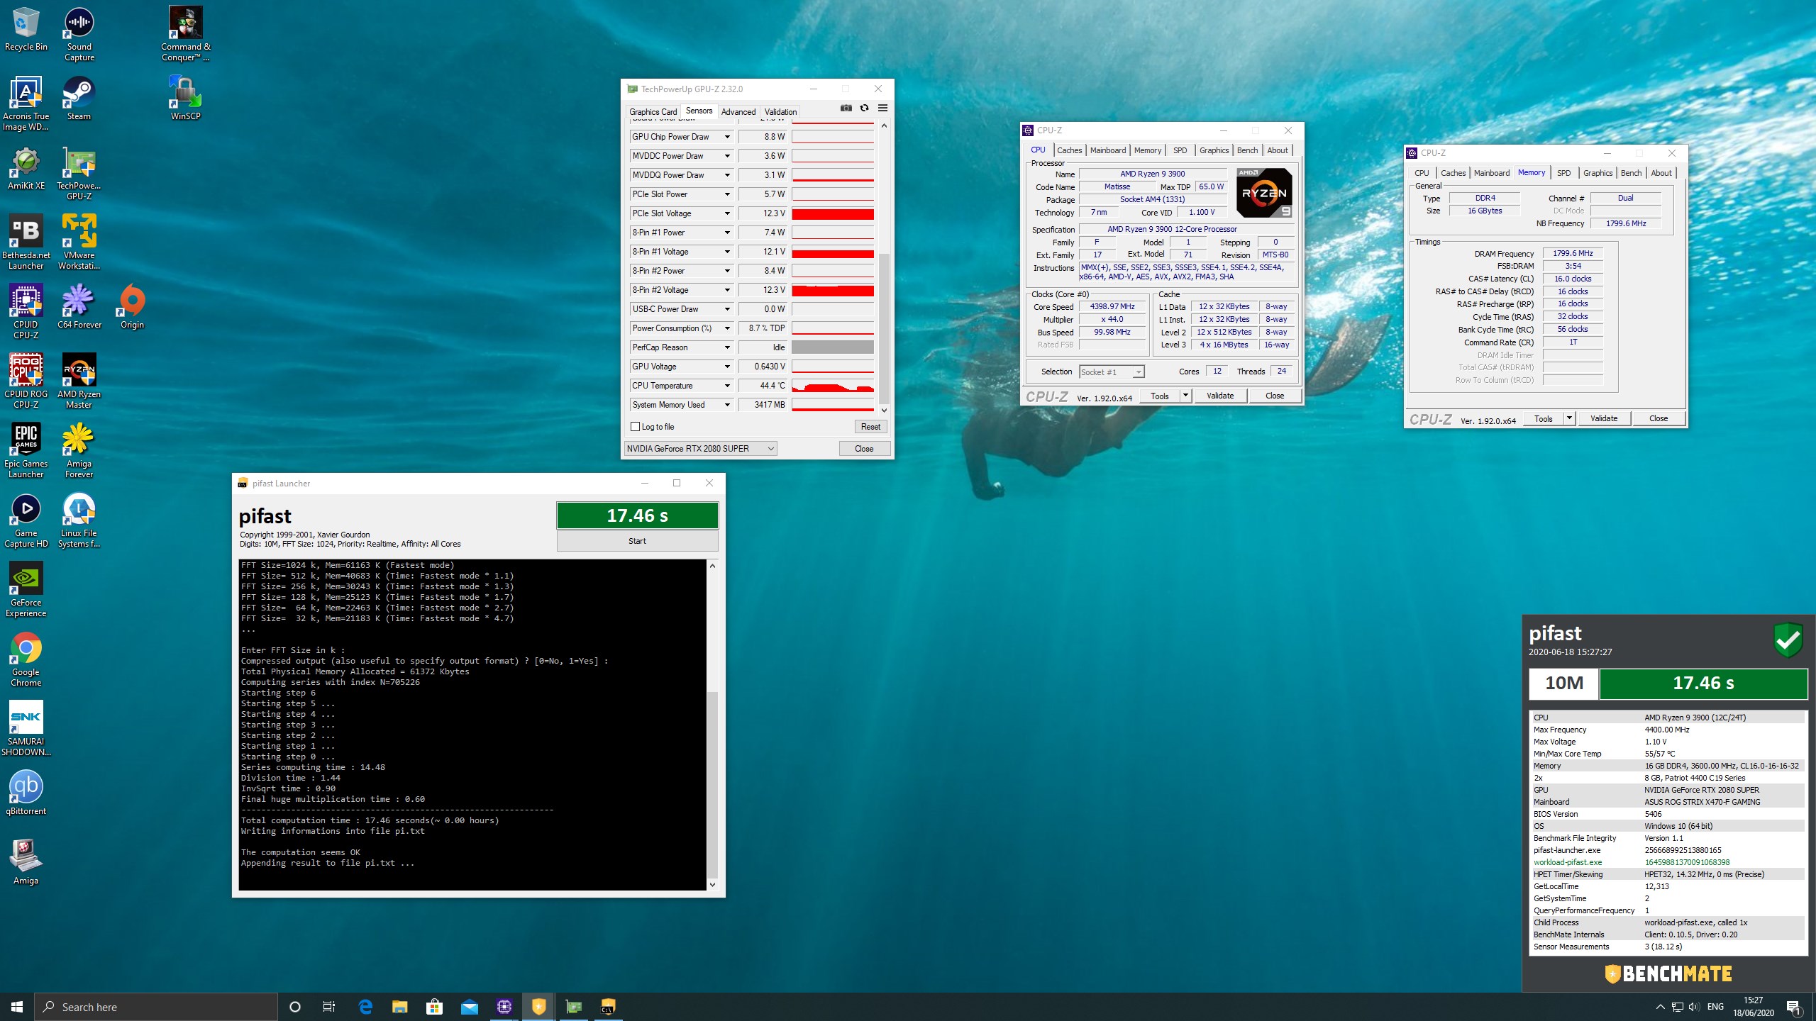Open the Command & Conquer desktop shortcut
Viewport: 1816px width, 1021px height.
click(x=185, y=34)
